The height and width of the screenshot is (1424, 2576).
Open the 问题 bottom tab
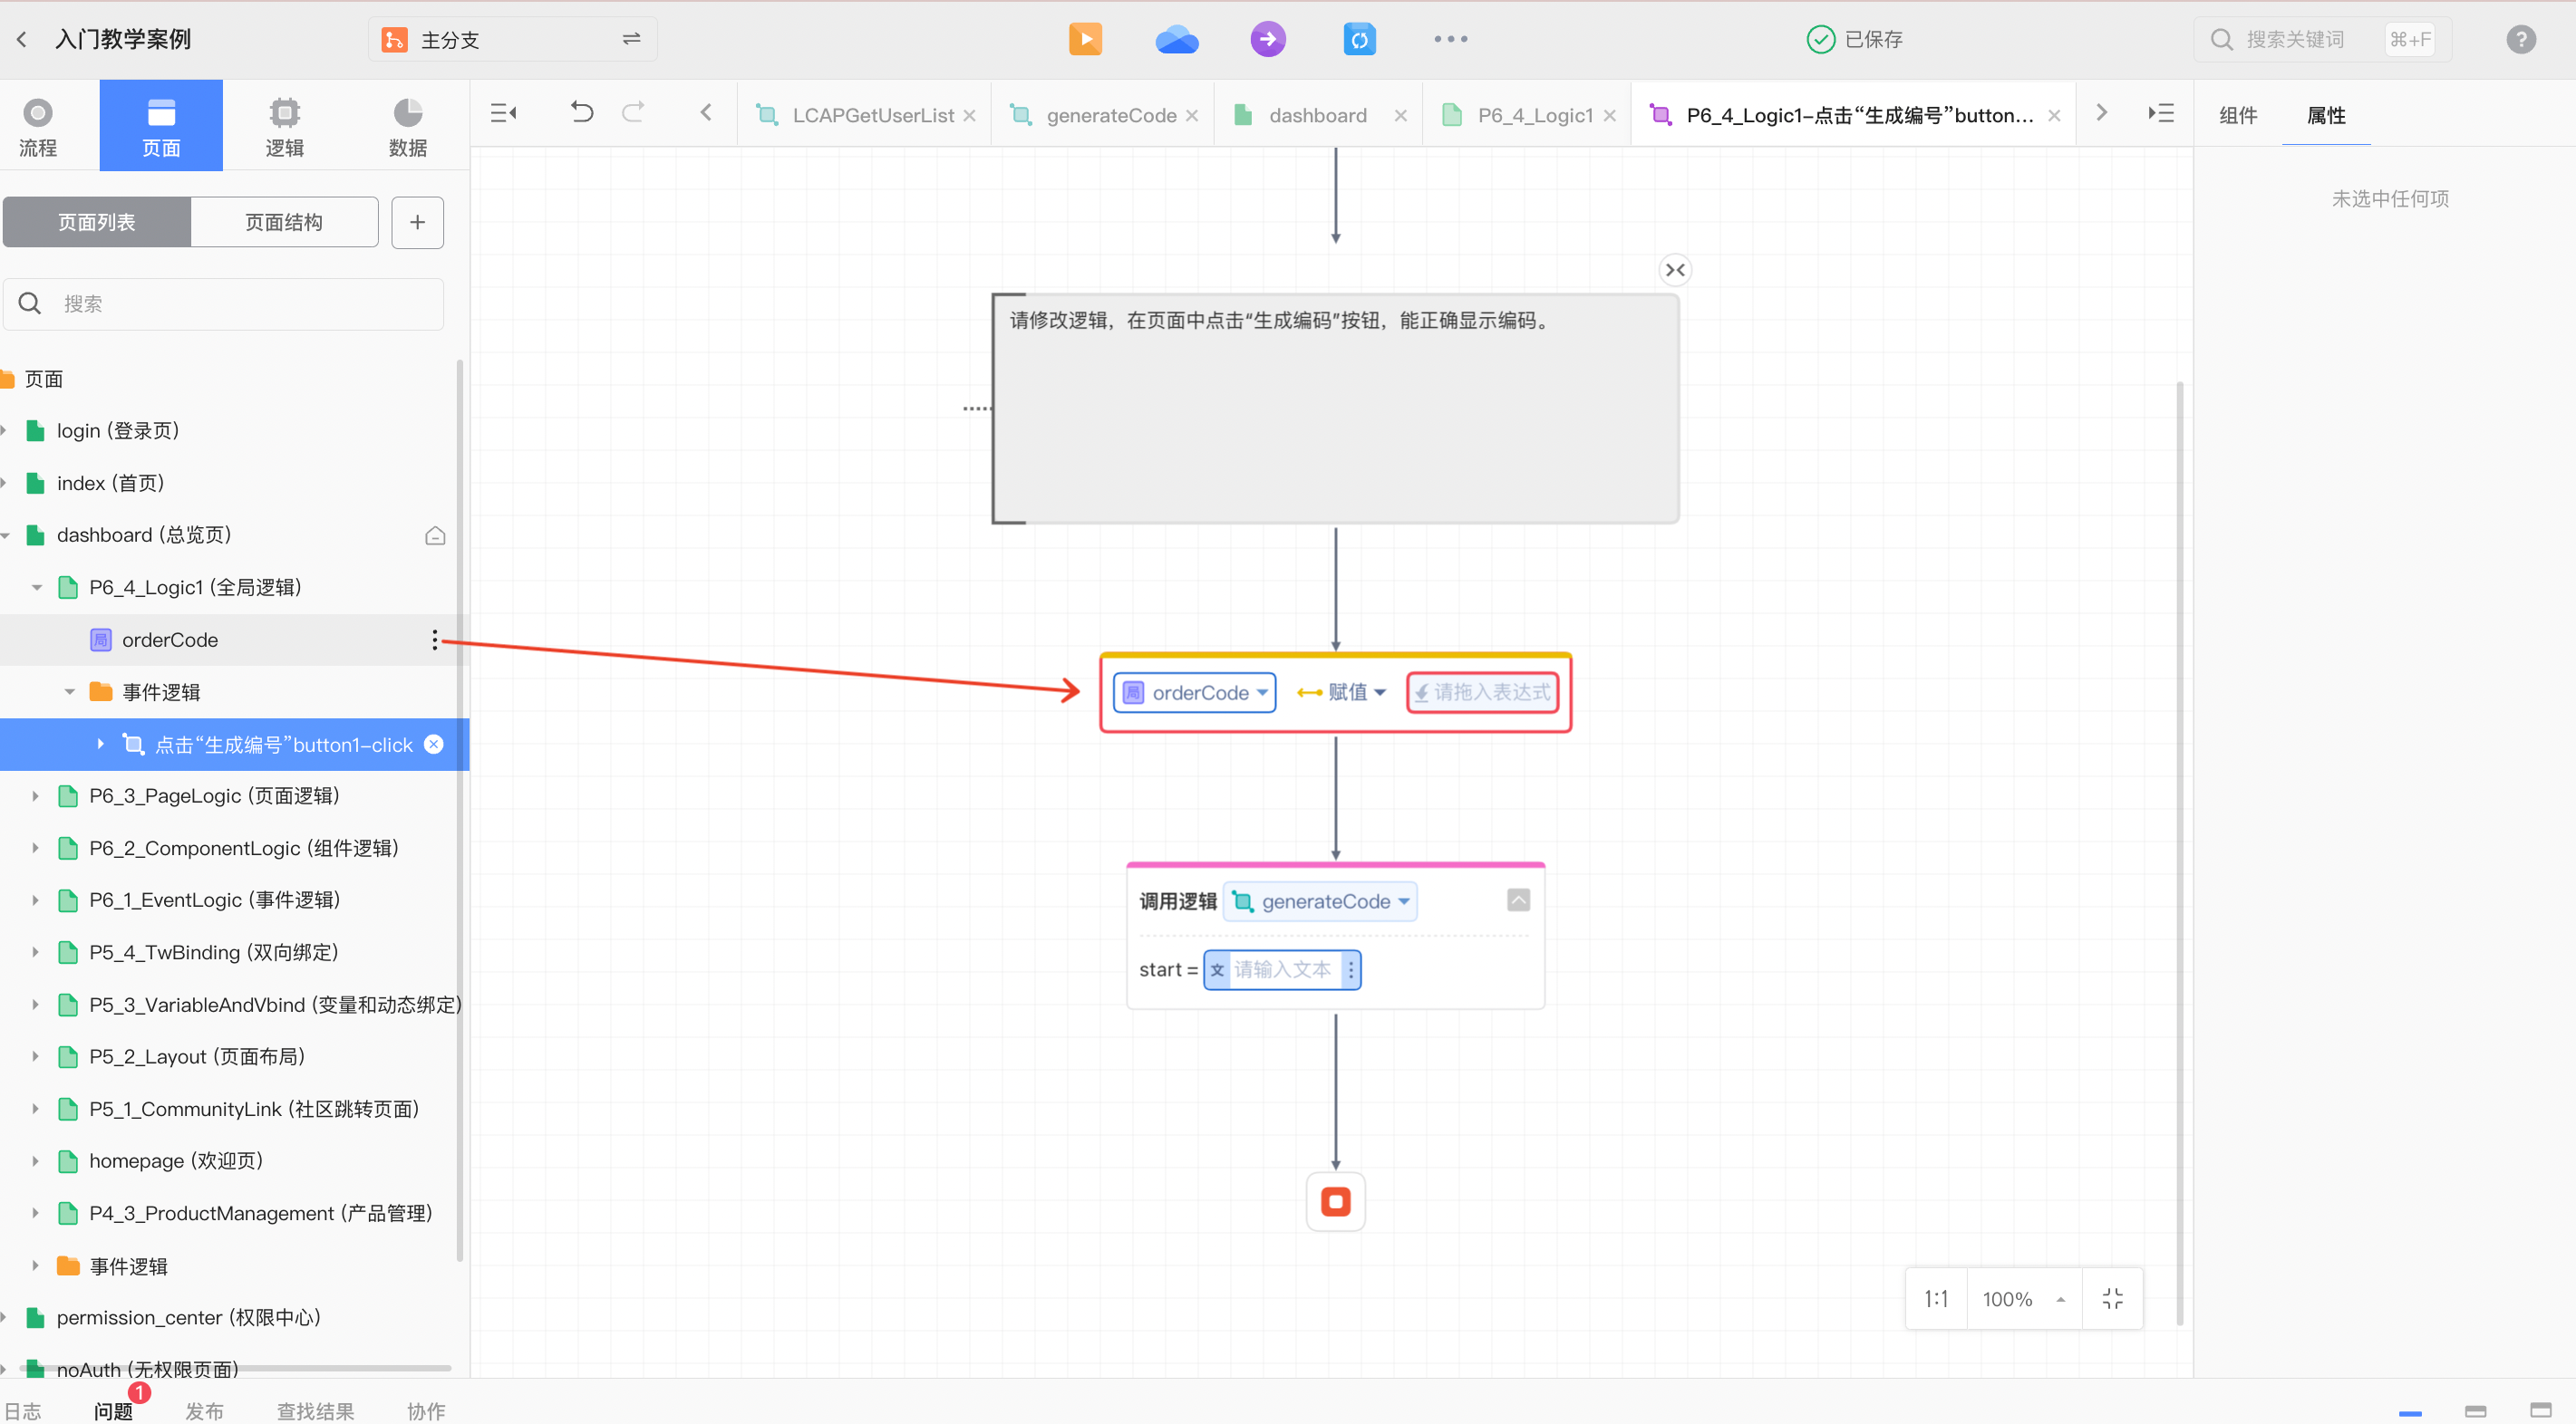click(113, 1410)
